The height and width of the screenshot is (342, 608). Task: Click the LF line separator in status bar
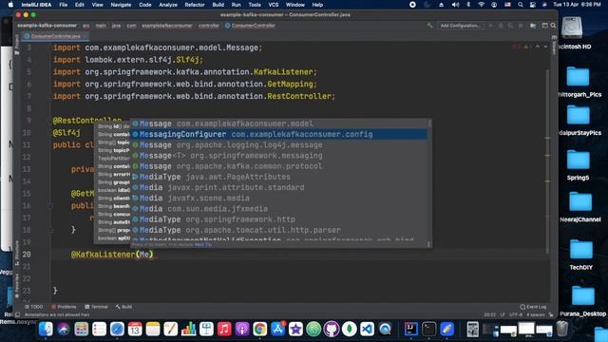503,314
